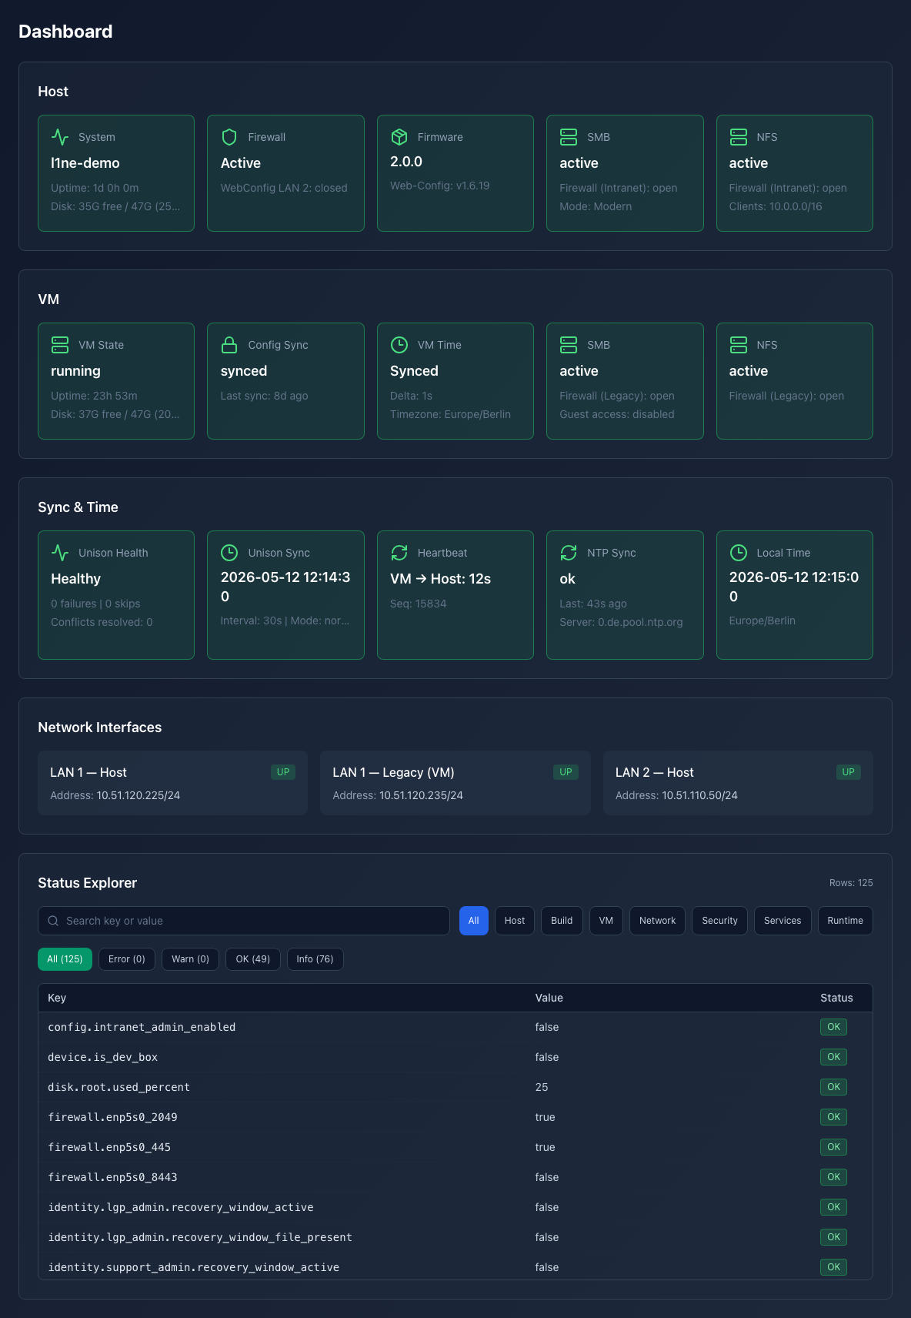Click the Firewall shield icon
Image resolution: width=911 pixels, height=1318 pixels.
(x=229, y=137)
